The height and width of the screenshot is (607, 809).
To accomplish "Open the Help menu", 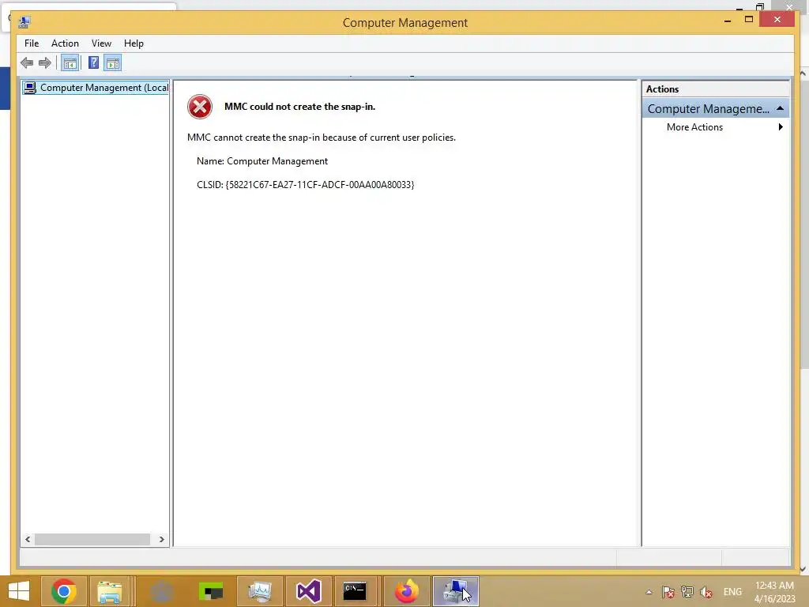I will (134, 43).
